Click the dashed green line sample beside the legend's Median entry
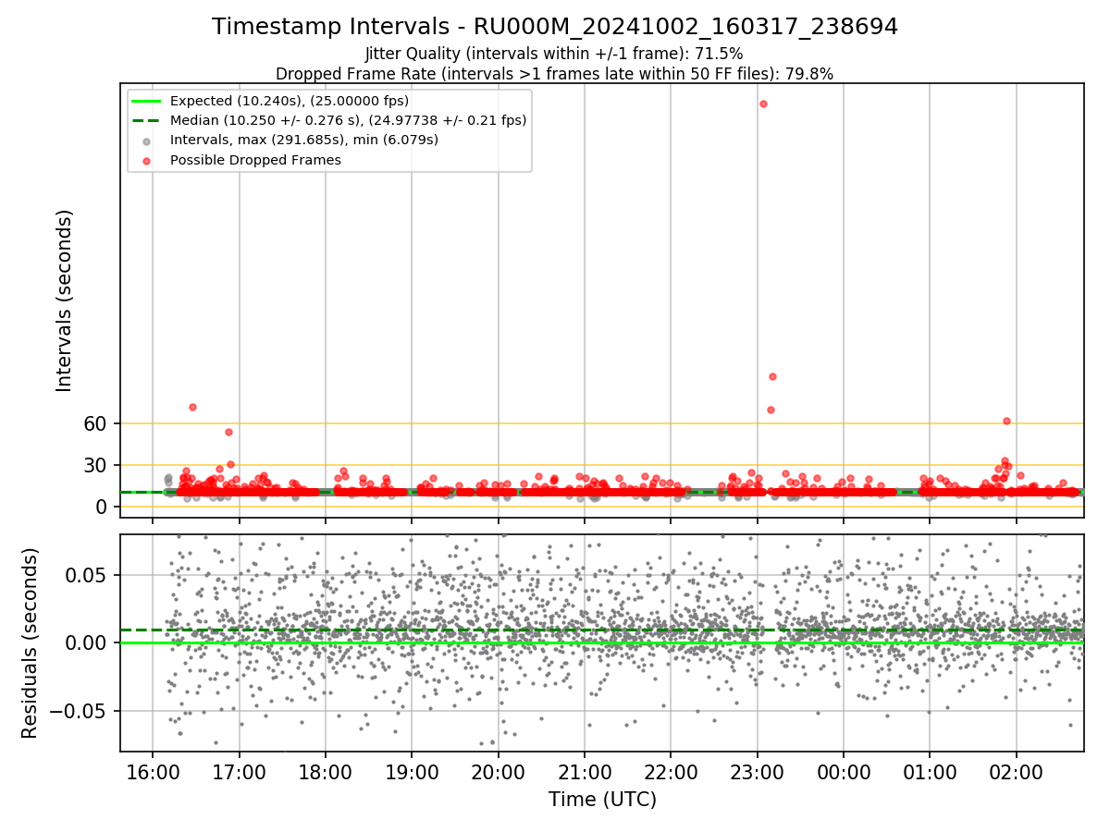 (147, 120)
